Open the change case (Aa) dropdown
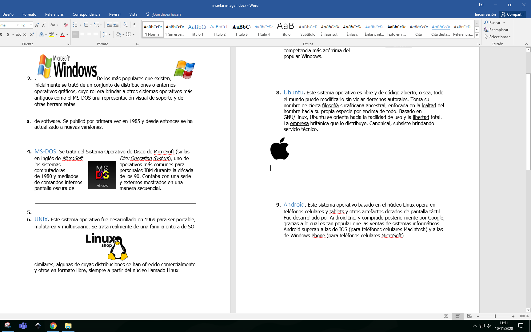531x332 pixels. [54, 25]
